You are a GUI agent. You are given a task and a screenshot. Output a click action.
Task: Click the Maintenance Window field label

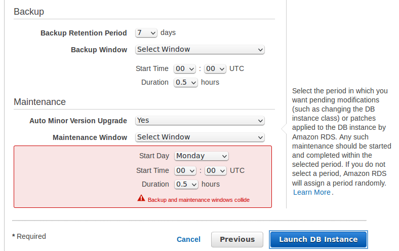[x=90, y=137]
